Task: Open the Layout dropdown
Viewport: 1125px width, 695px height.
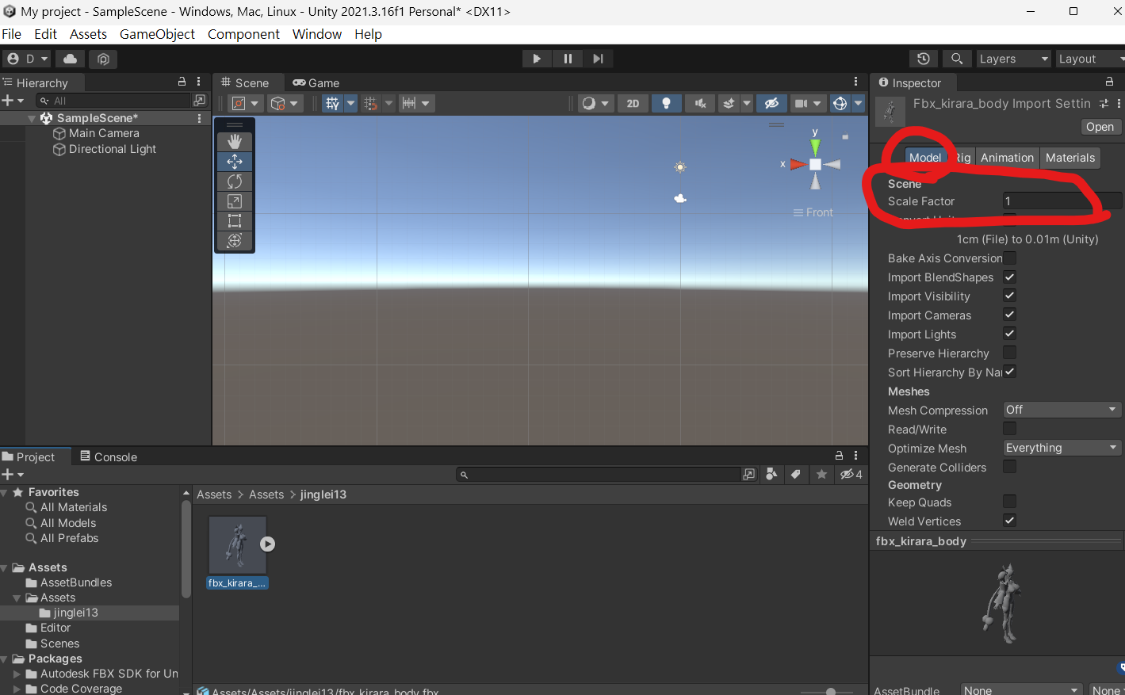Action: (1091, 59)
